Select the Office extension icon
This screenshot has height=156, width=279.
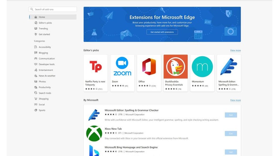149,67
